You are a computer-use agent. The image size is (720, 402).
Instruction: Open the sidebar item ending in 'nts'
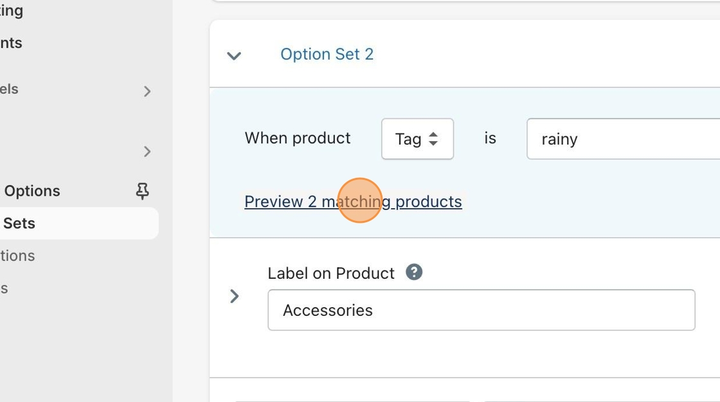pos(11,43)
